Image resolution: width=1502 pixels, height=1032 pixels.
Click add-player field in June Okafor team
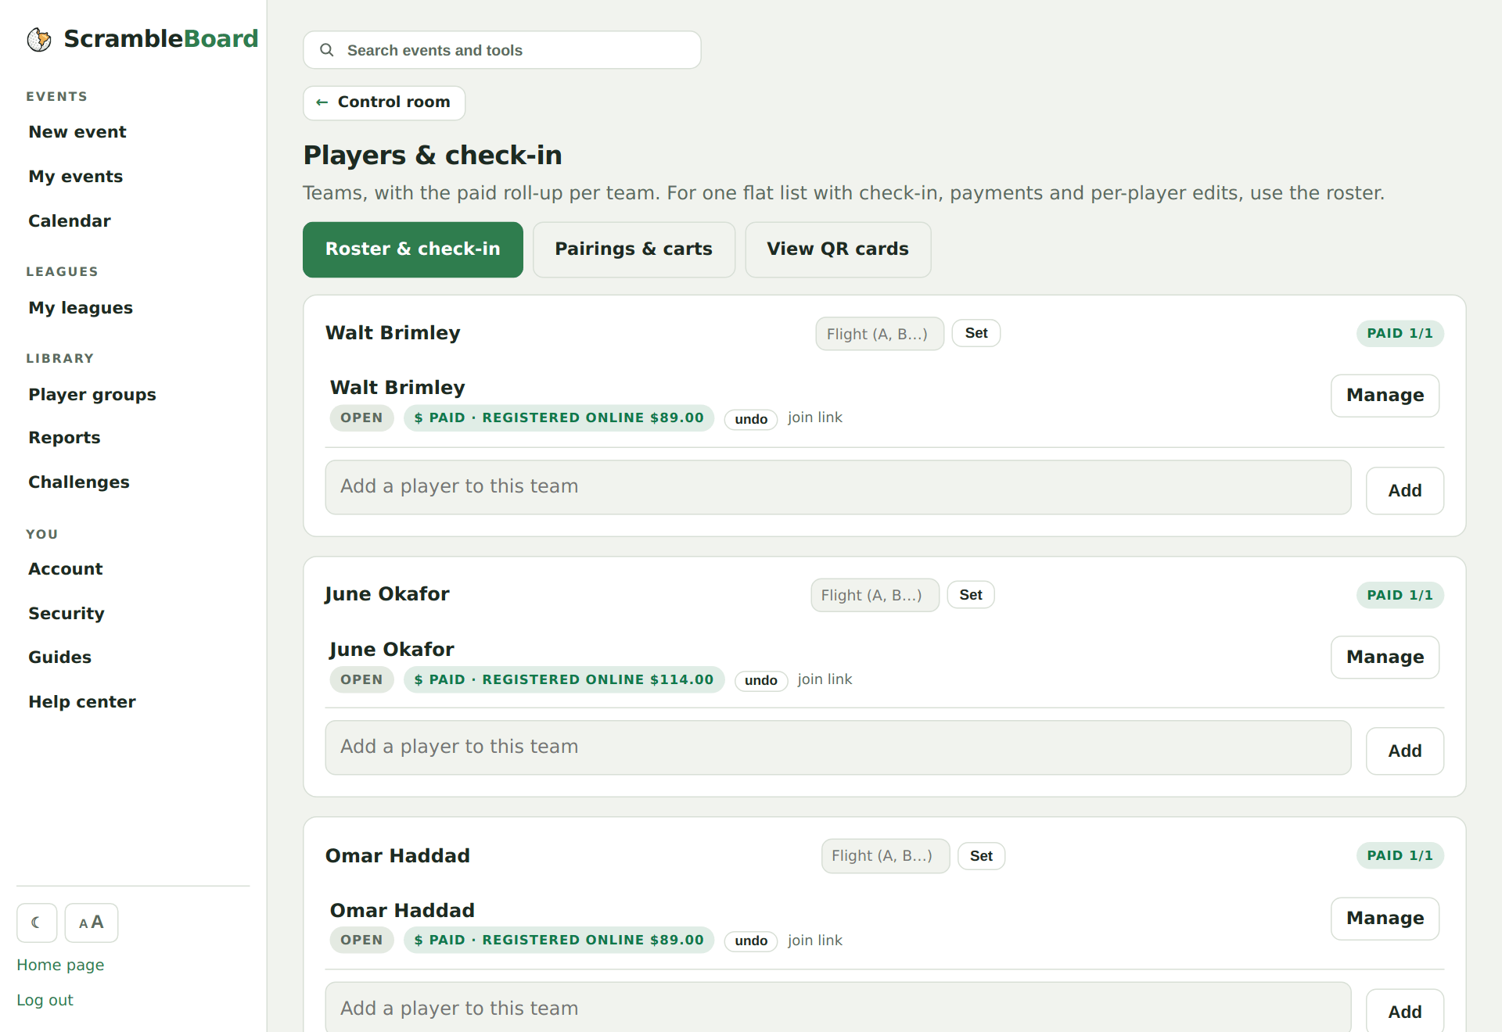point(838,747)
